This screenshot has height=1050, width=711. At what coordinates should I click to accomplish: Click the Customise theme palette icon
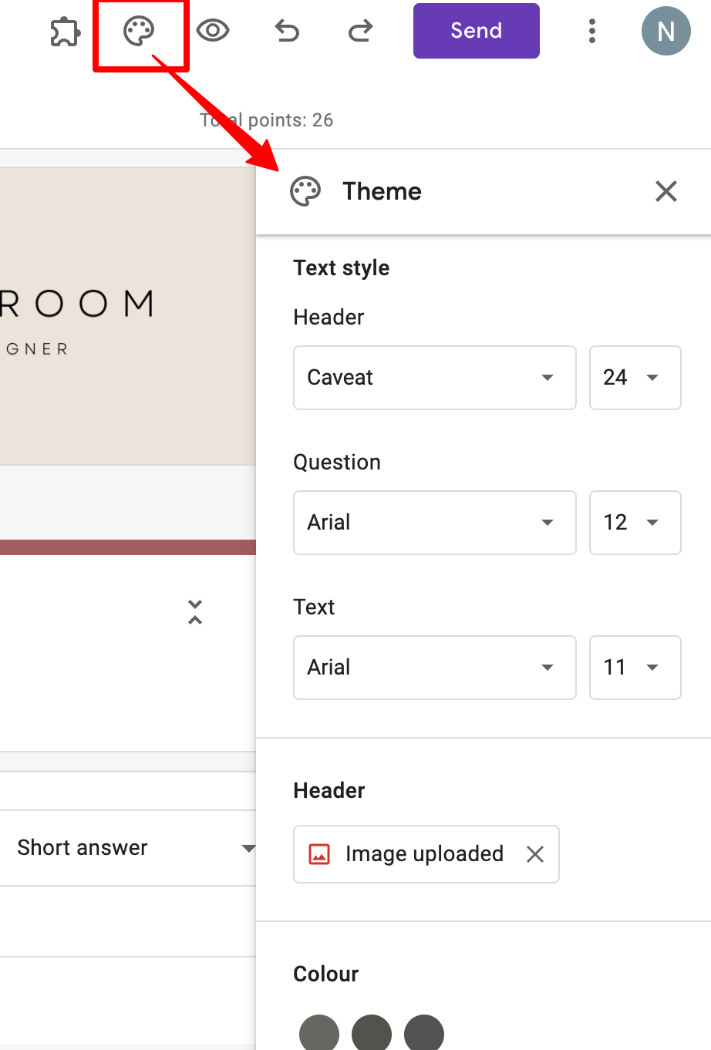point(140,31)
